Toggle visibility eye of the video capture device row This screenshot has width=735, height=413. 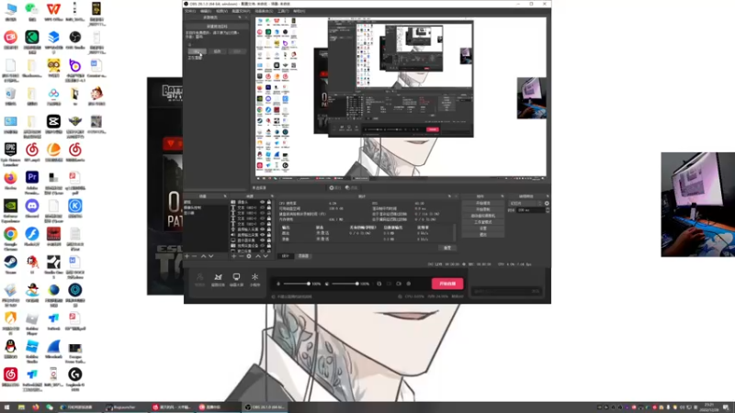pyautogui.click(x=262, y=245)
